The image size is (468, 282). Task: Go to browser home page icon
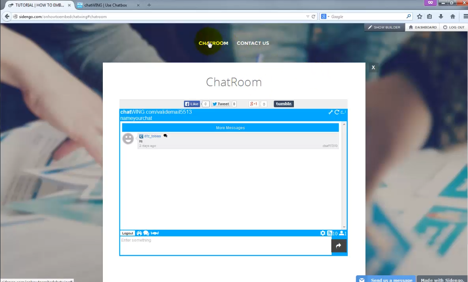tap(453, 17)
